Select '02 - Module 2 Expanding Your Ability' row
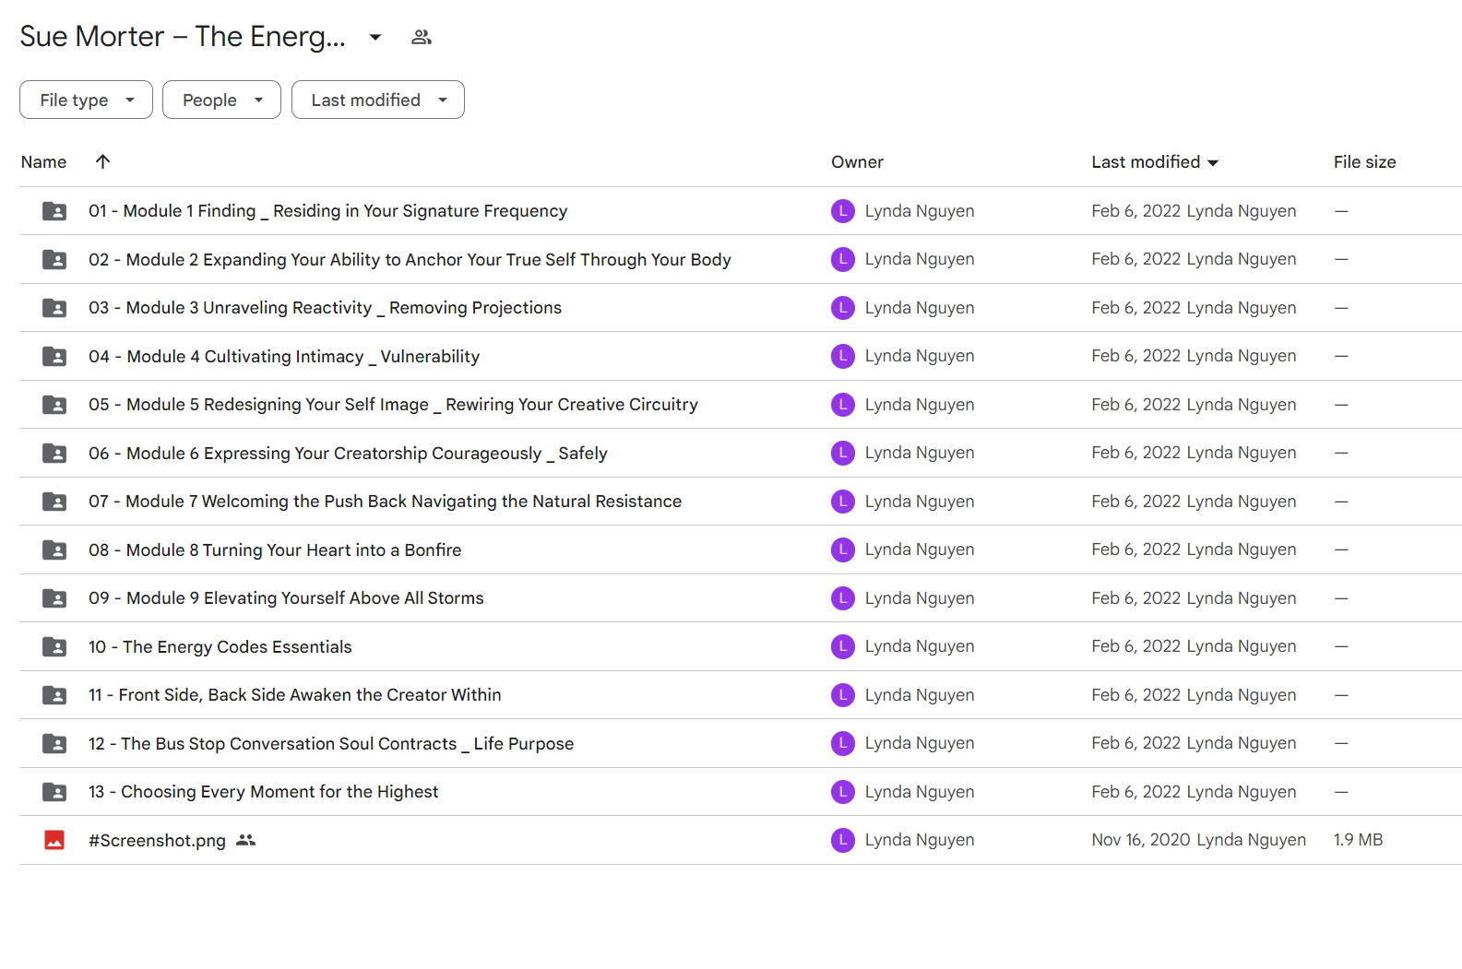 tap(741, 259)
